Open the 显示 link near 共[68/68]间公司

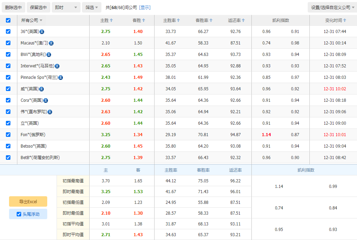pos(144,7)
